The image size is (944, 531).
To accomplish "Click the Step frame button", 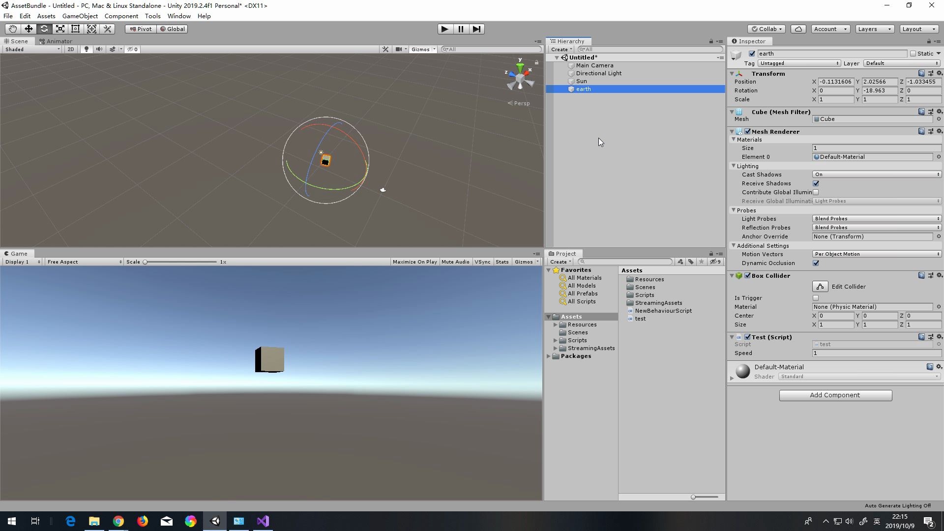I will tap(476, 29).
